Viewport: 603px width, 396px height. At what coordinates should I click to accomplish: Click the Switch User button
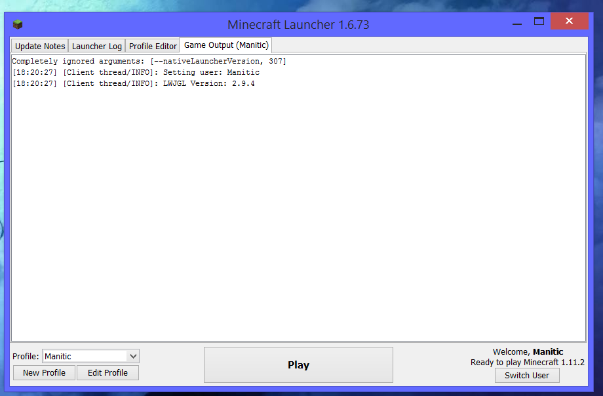(x=527, y=375)
